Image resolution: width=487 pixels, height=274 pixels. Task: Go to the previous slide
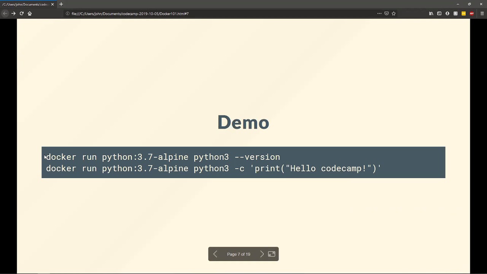pyautogui.click(x=215, y=254)
